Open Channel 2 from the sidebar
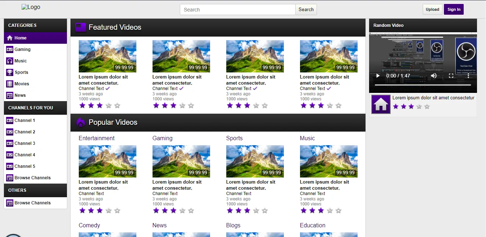This screenshot has height=237, width=486. click(35, 132)
